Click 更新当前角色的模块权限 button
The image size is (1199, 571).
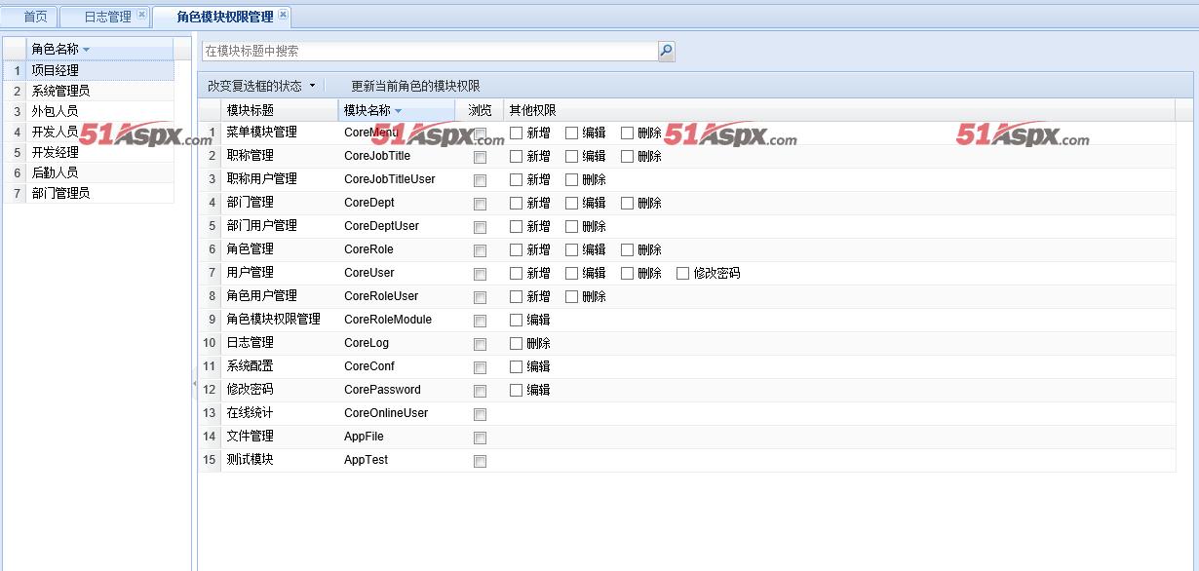pyautogui.click(x=415, y=86)
